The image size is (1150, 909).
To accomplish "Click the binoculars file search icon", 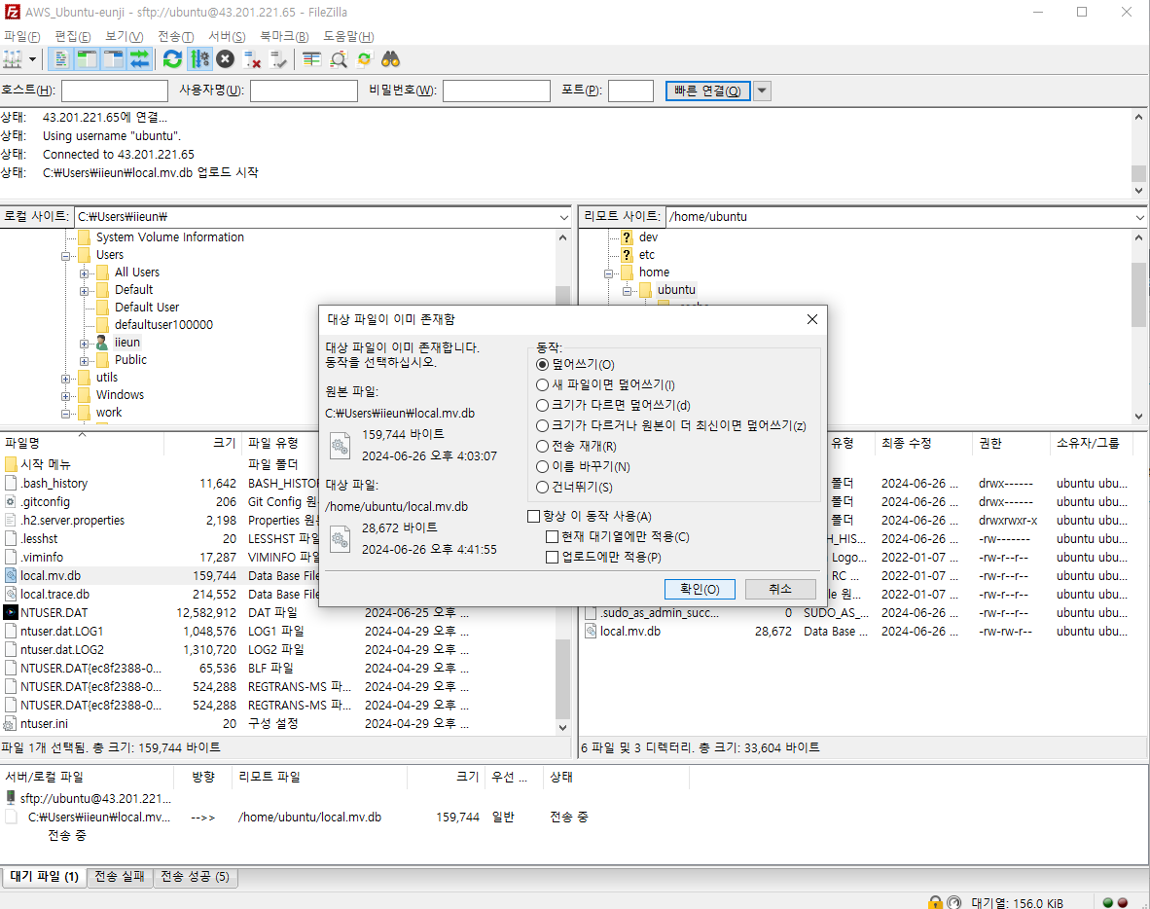I will click(x=390, y=59).
